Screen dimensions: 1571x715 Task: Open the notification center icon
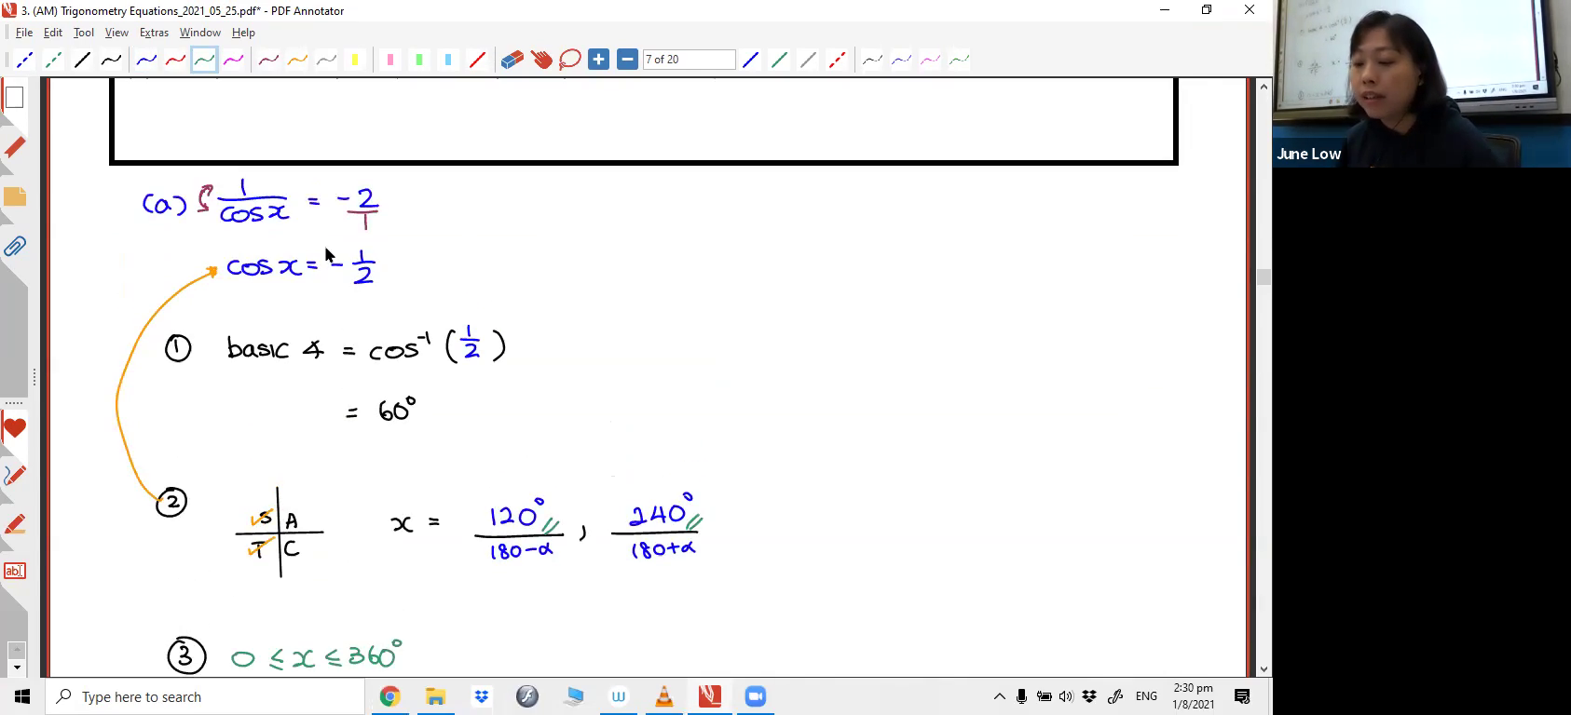coord(1242,696)
